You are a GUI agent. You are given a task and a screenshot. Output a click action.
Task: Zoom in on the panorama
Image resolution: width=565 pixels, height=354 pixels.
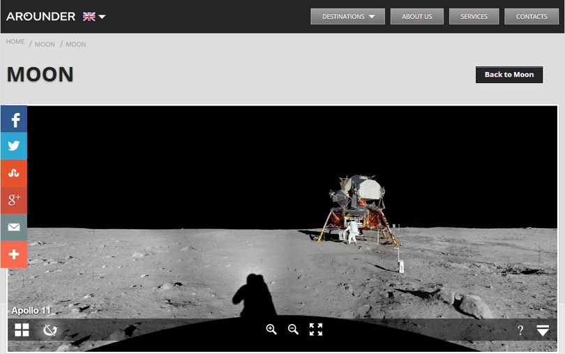(x=271, y=330)
